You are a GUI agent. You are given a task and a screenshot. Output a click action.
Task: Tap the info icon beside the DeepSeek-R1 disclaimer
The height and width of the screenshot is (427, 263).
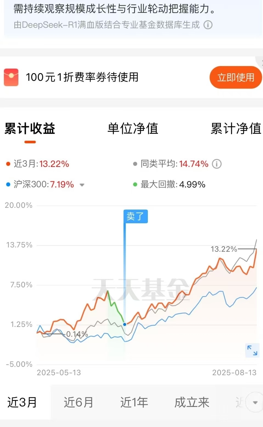(208, 25)
